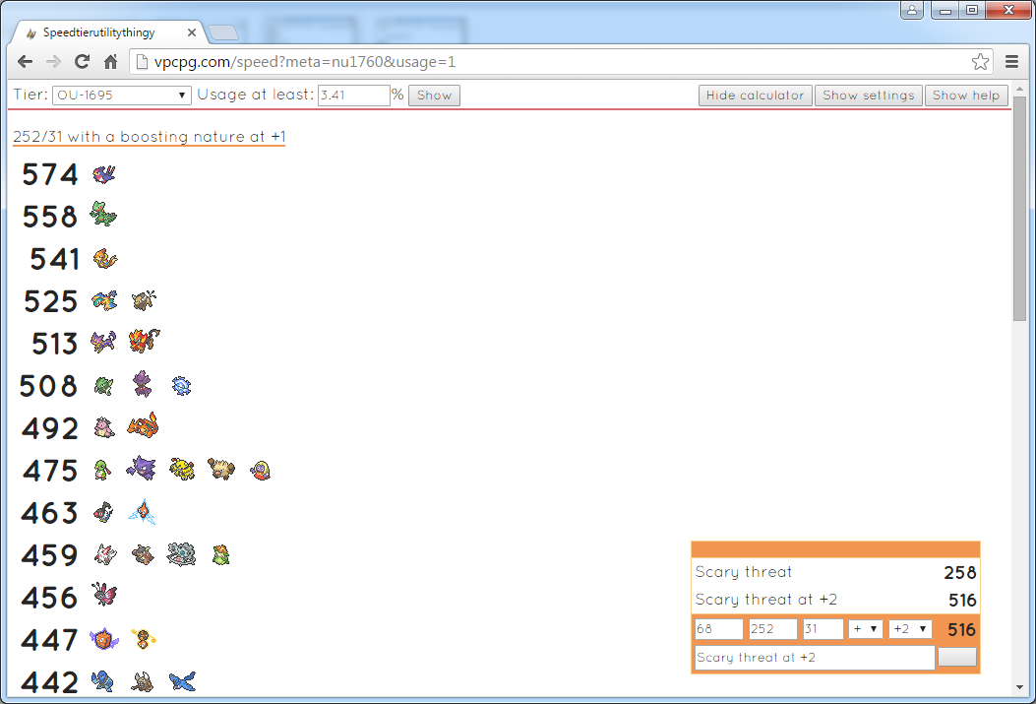Click the Xatu sprite in the 475 row
Viewport: 1036px width, 704px height.
point(101,470)
